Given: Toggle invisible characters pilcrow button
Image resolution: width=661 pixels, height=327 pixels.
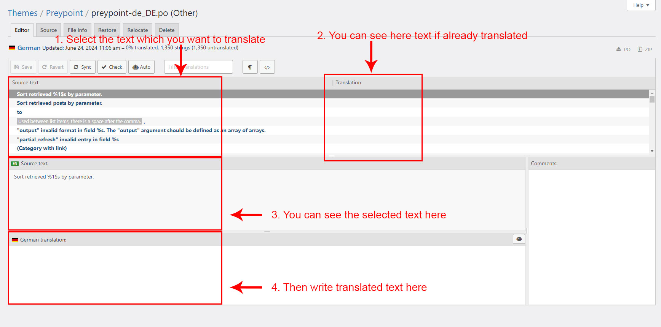Looking at the screenshot, I should (x=250, y=67).
